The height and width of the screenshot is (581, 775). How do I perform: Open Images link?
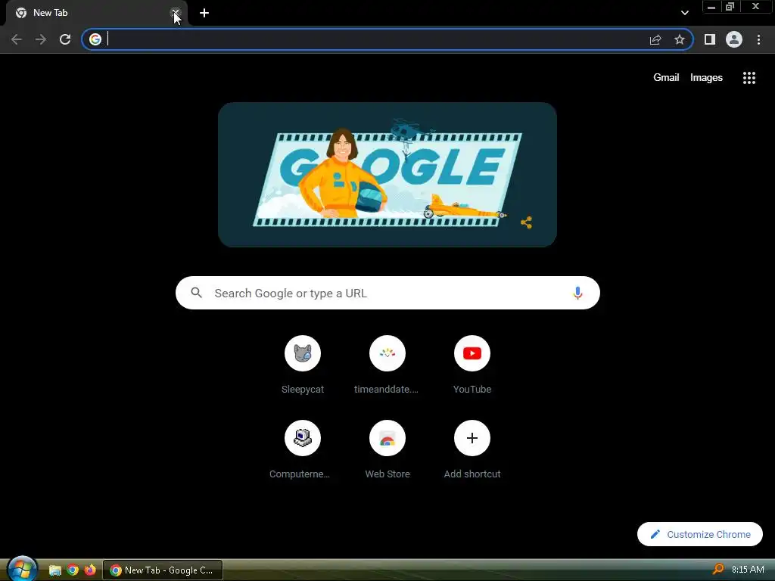(706, 78)
